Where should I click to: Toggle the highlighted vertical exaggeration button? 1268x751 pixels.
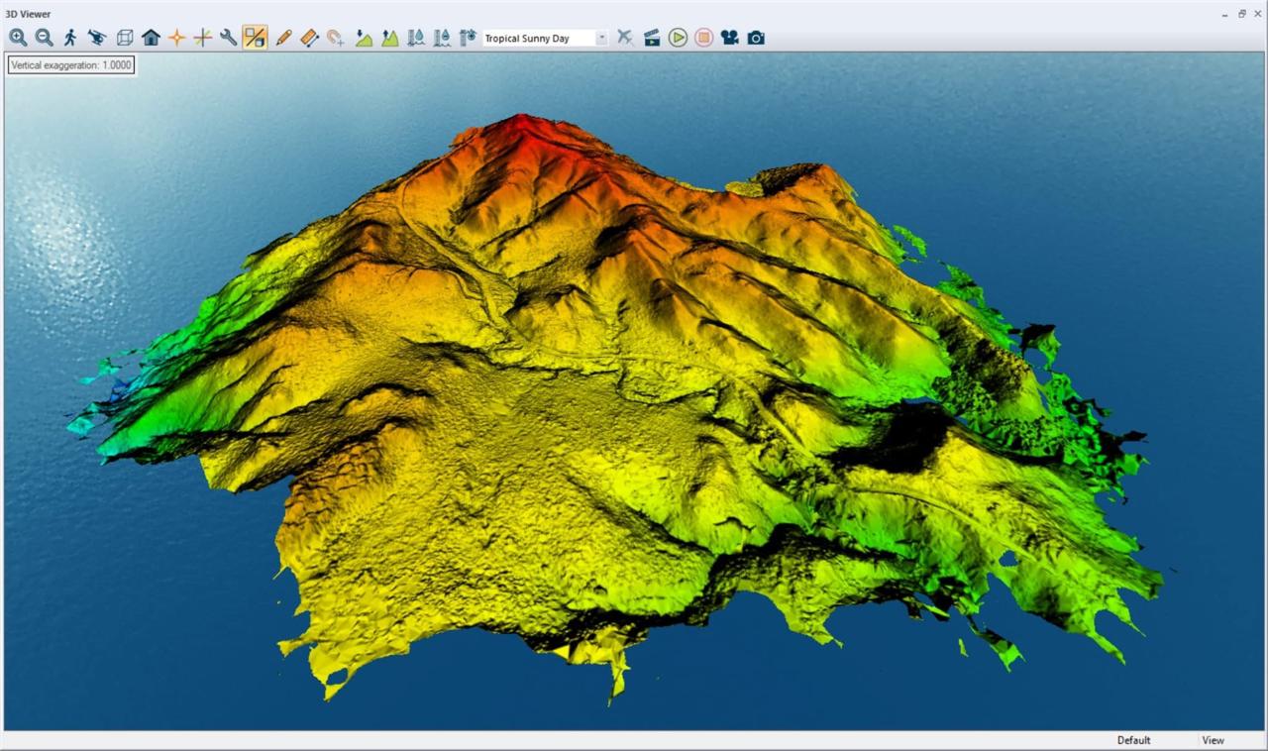255,38
